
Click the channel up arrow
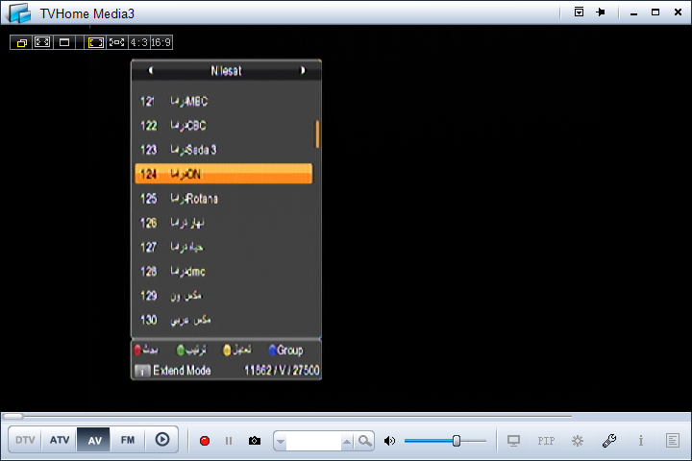pyautogui.click(x=347, y=441)
